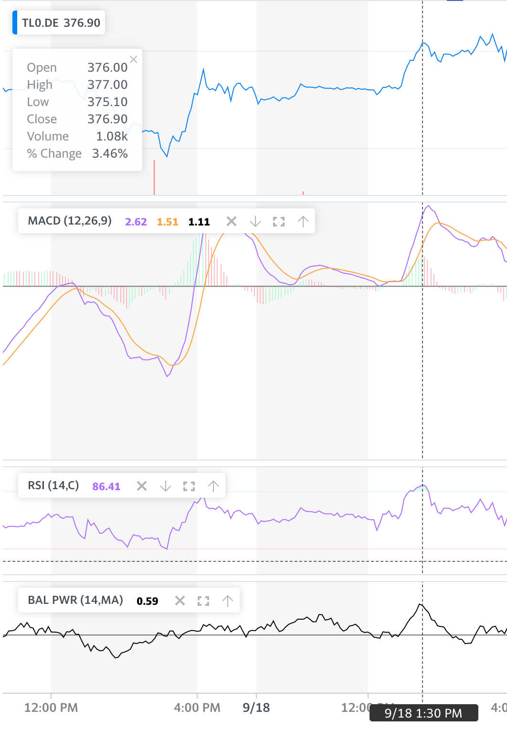
Task: Remove the MACD indicator panel
Action: tap(232, 221)
